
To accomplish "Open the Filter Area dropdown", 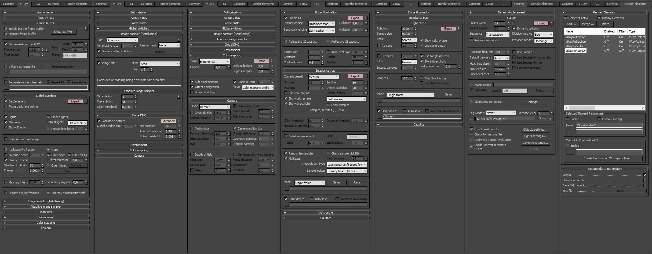I will 160,64.
